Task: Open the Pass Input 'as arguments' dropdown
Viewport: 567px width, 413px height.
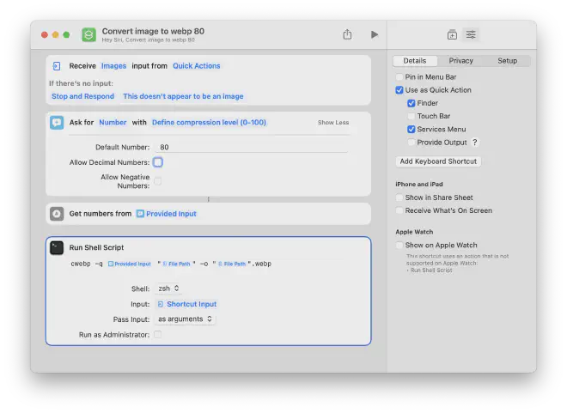Action: [x=185, y=319]
